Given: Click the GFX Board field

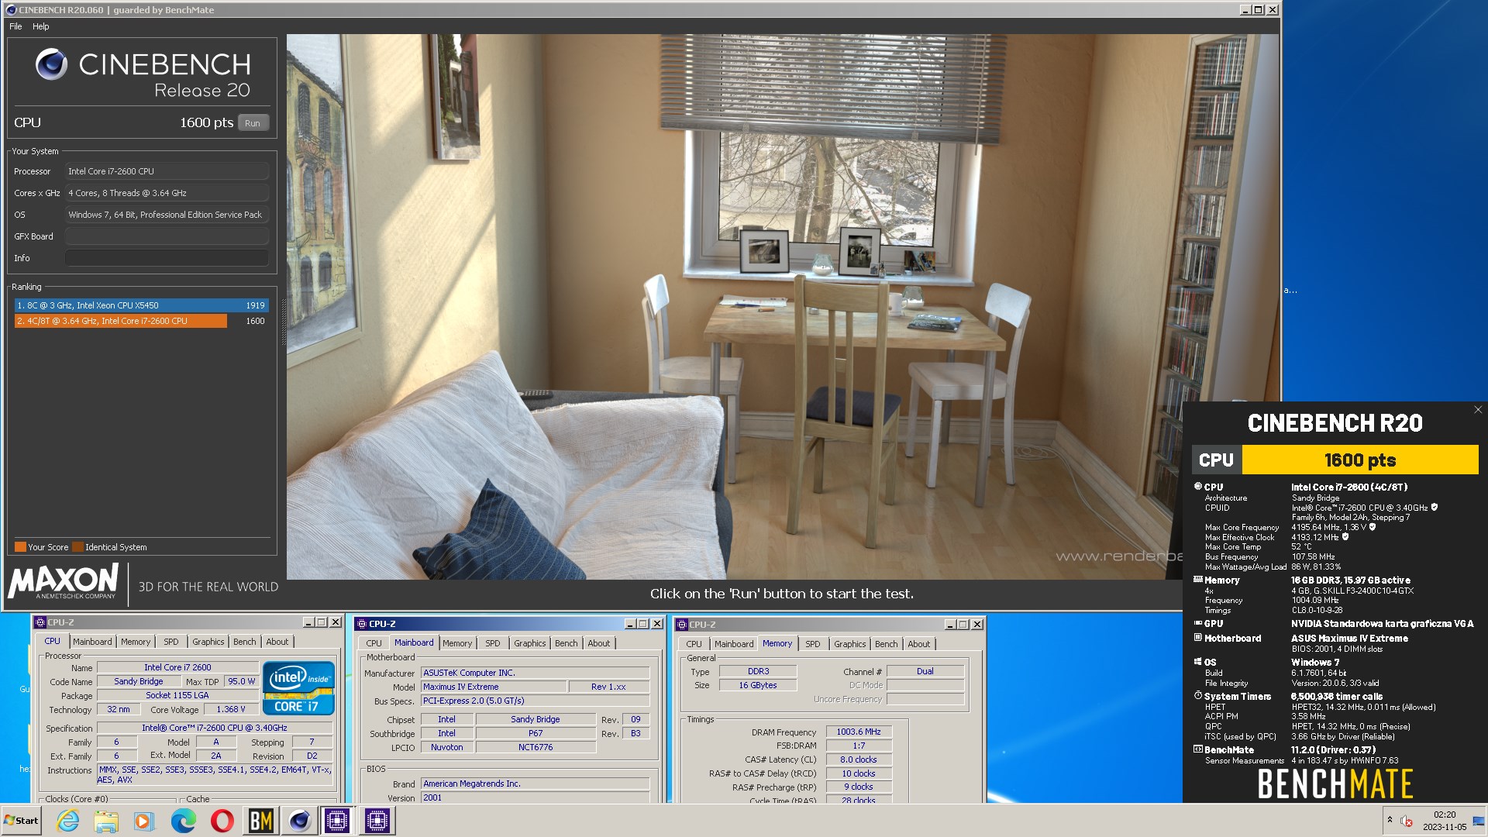Looking at the screenshot, I should (167, 236).
